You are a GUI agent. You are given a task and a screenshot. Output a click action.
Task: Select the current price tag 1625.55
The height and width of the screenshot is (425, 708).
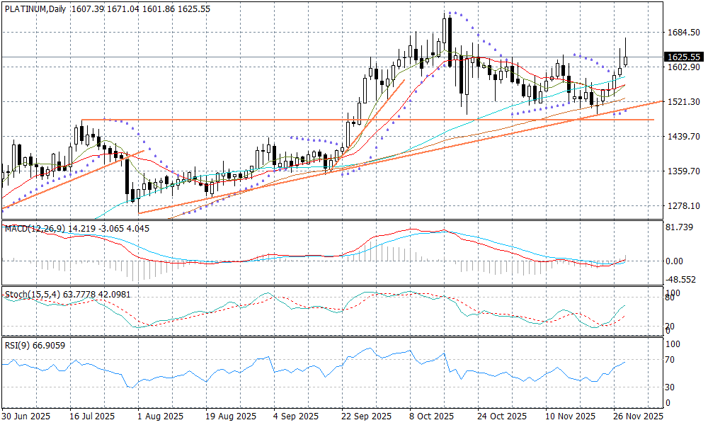coord(683,57)
